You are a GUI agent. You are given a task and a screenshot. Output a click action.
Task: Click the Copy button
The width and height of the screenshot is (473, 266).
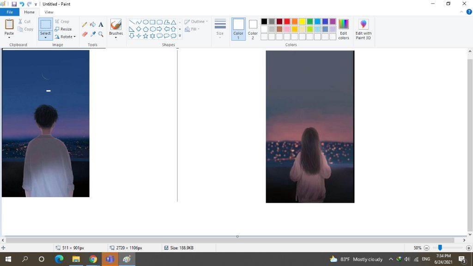(25, 29)
